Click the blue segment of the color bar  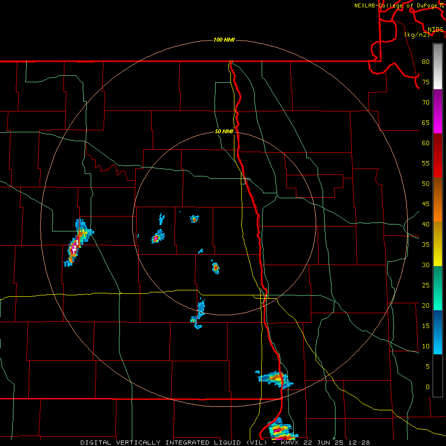point(438,332)
